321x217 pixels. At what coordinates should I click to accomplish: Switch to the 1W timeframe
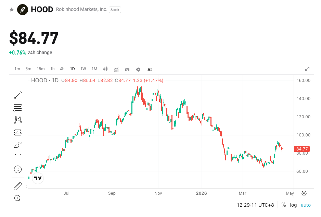click(83, 69)
